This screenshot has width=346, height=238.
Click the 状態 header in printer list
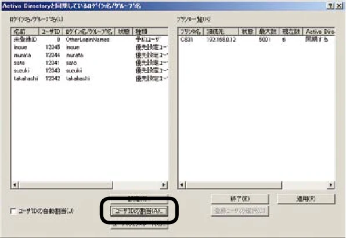click(x=247, y=31)
